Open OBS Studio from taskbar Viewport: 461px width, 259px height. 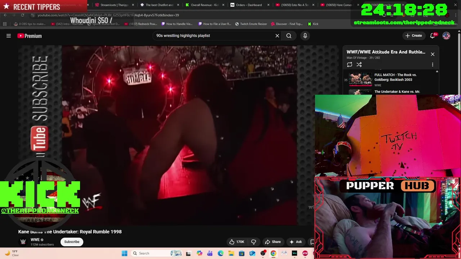coord(263,253)
